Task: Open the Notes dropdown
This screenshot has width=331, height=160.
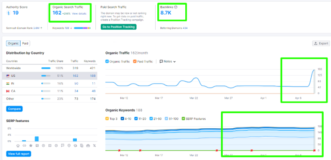Action: tap(168, 61)
